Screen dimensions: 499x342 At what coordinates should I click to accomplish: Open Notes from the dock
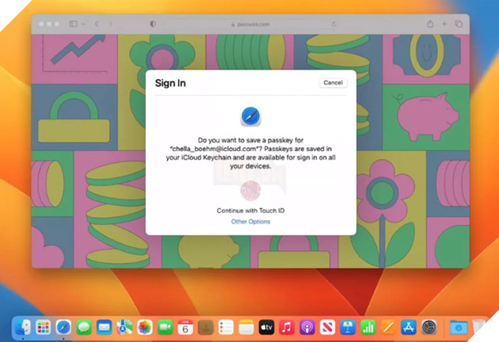pos(246,327)
